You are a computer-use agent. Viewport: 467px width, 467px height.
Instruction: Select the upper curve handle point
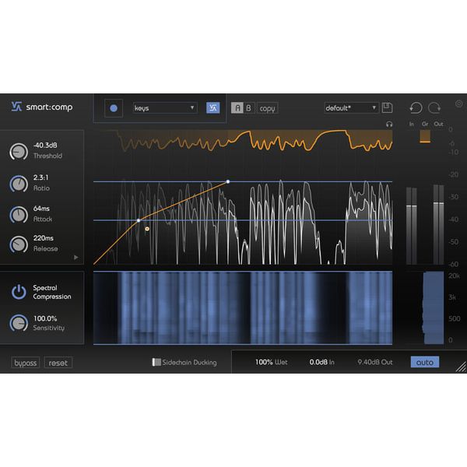click(x=228, y=181)
